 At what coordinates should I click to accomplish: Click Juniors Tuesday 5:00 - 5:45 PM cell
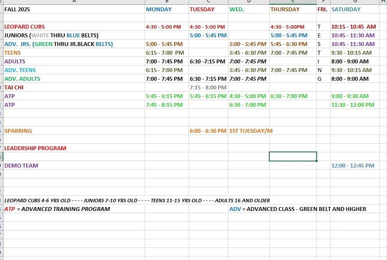[208, 35]
